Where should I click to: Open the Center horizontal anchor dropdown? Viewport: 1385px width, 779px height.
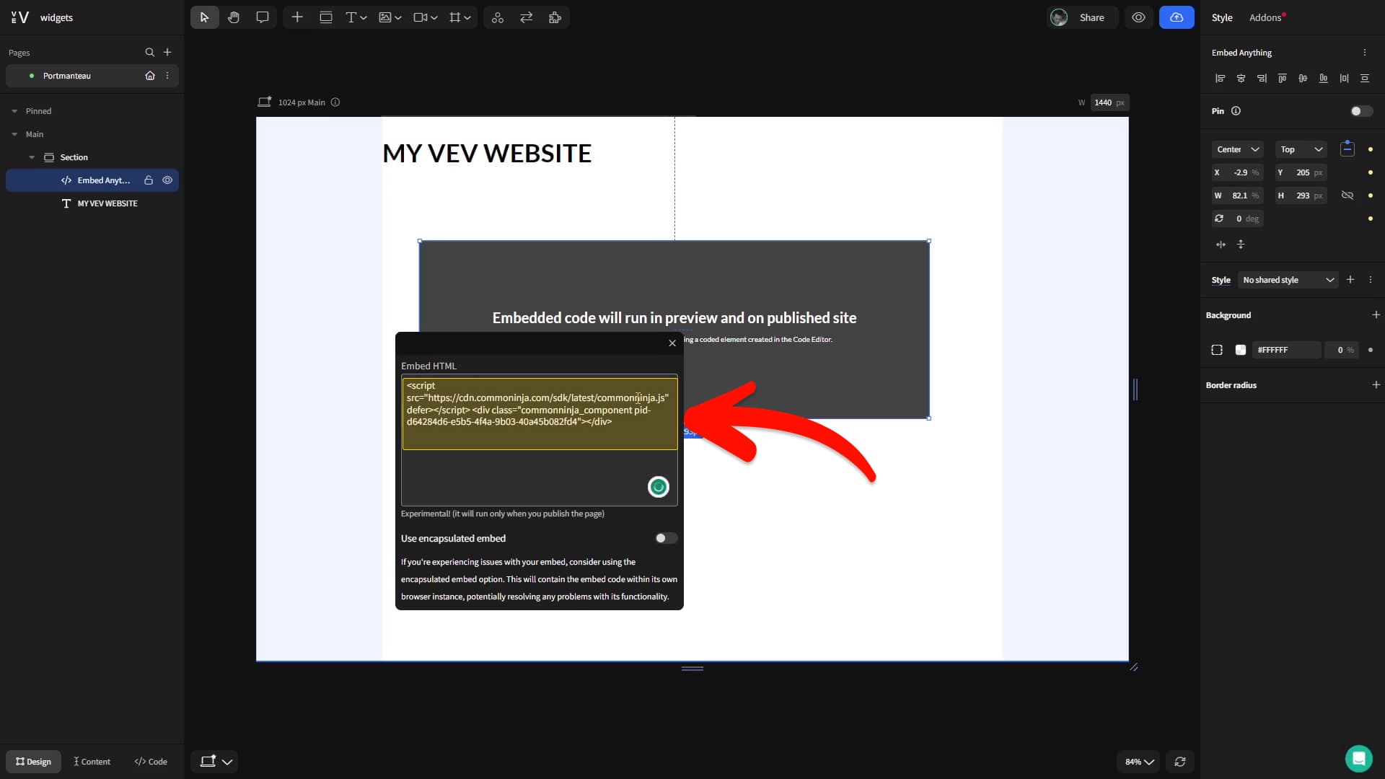[x=1237, y=149]
